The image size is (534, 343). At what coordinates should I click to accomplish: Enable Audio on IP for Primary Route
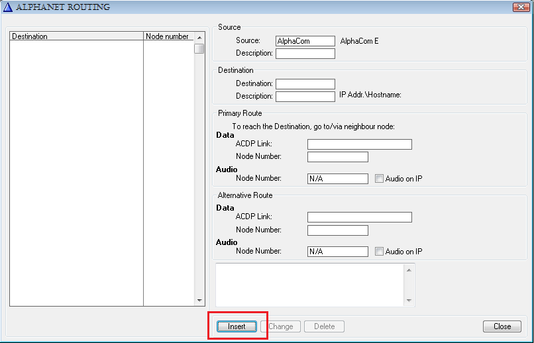coord(379,179)
